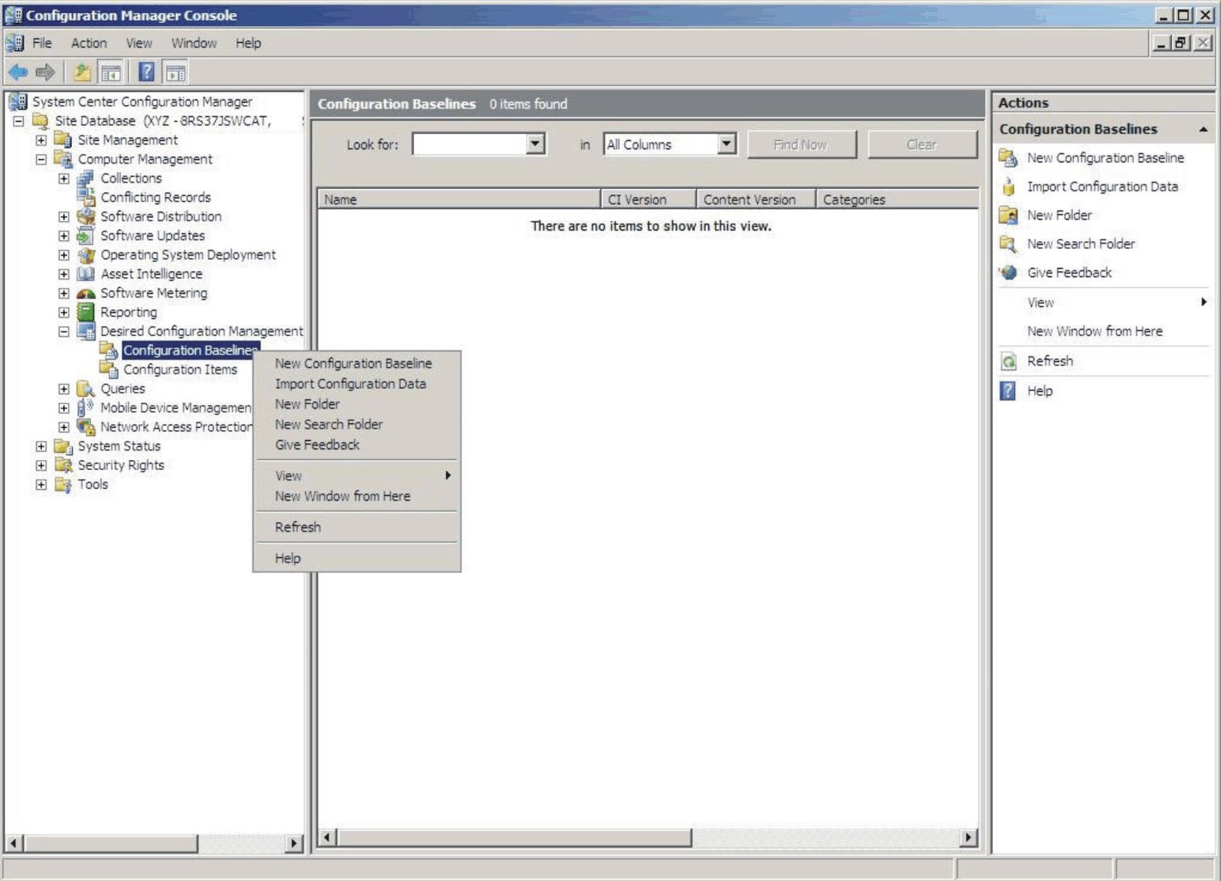Click the Security Rights tree icon

click(x=63, y=465)
